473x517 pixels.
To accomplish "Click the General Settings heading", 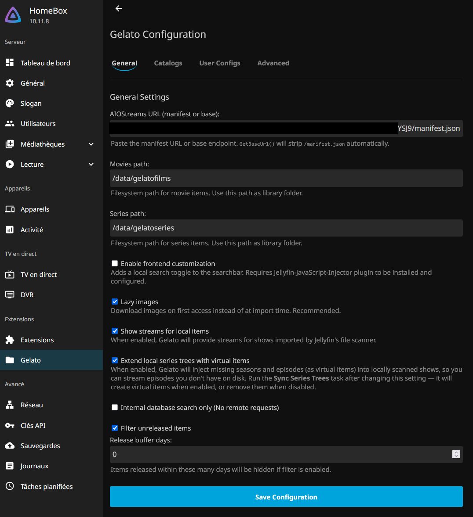I will point(139,97).
